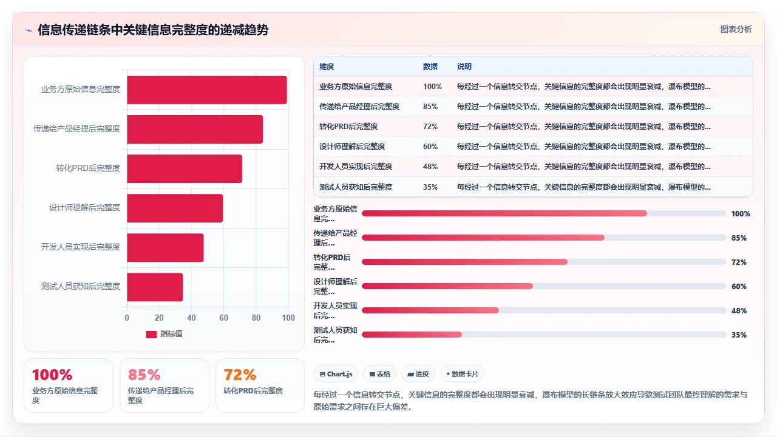Click the 72% value in the table
Viewport: 777px width, 437px height.
[x=430, y=127]
